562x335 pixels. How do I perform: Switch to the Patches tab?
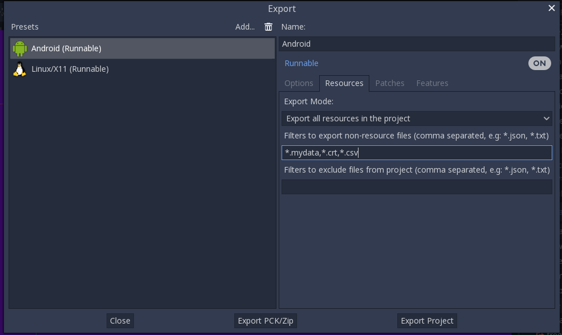click(390, 83)
